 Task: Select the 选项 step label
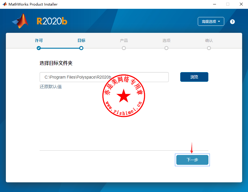tap(166, 40)
